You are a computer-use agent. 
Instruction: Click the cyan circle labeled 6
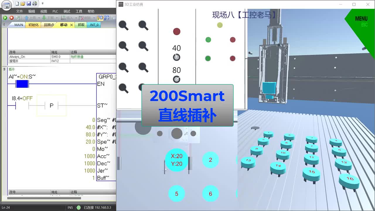click(210, 194)
